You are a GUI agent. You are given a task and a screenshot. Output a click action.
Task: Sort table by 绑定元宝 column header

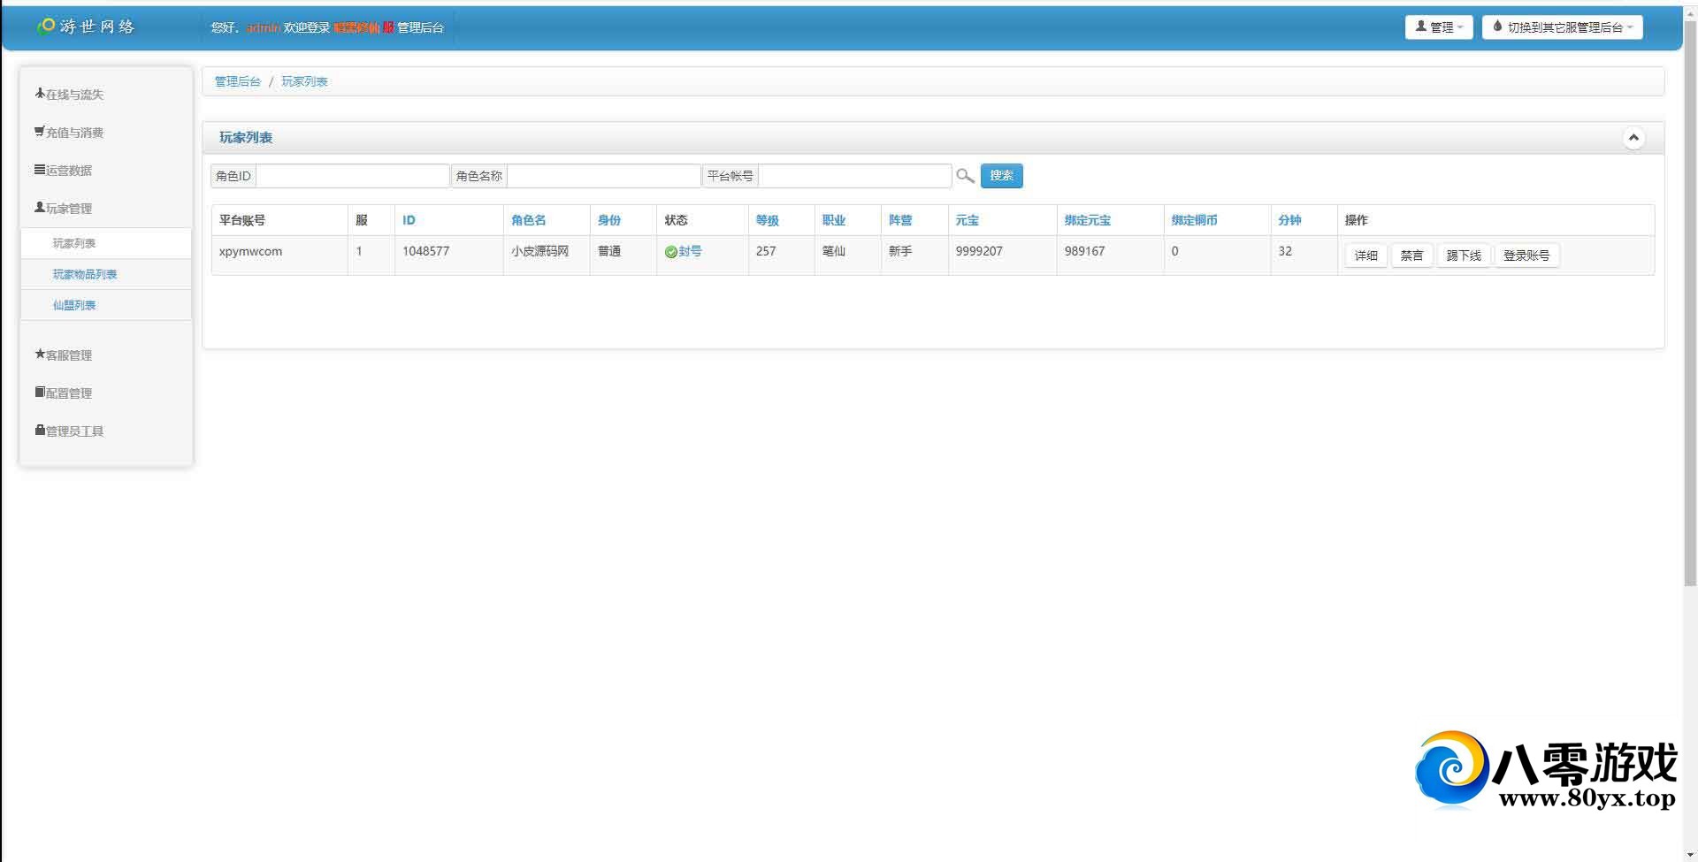[x=1088, y=220]
